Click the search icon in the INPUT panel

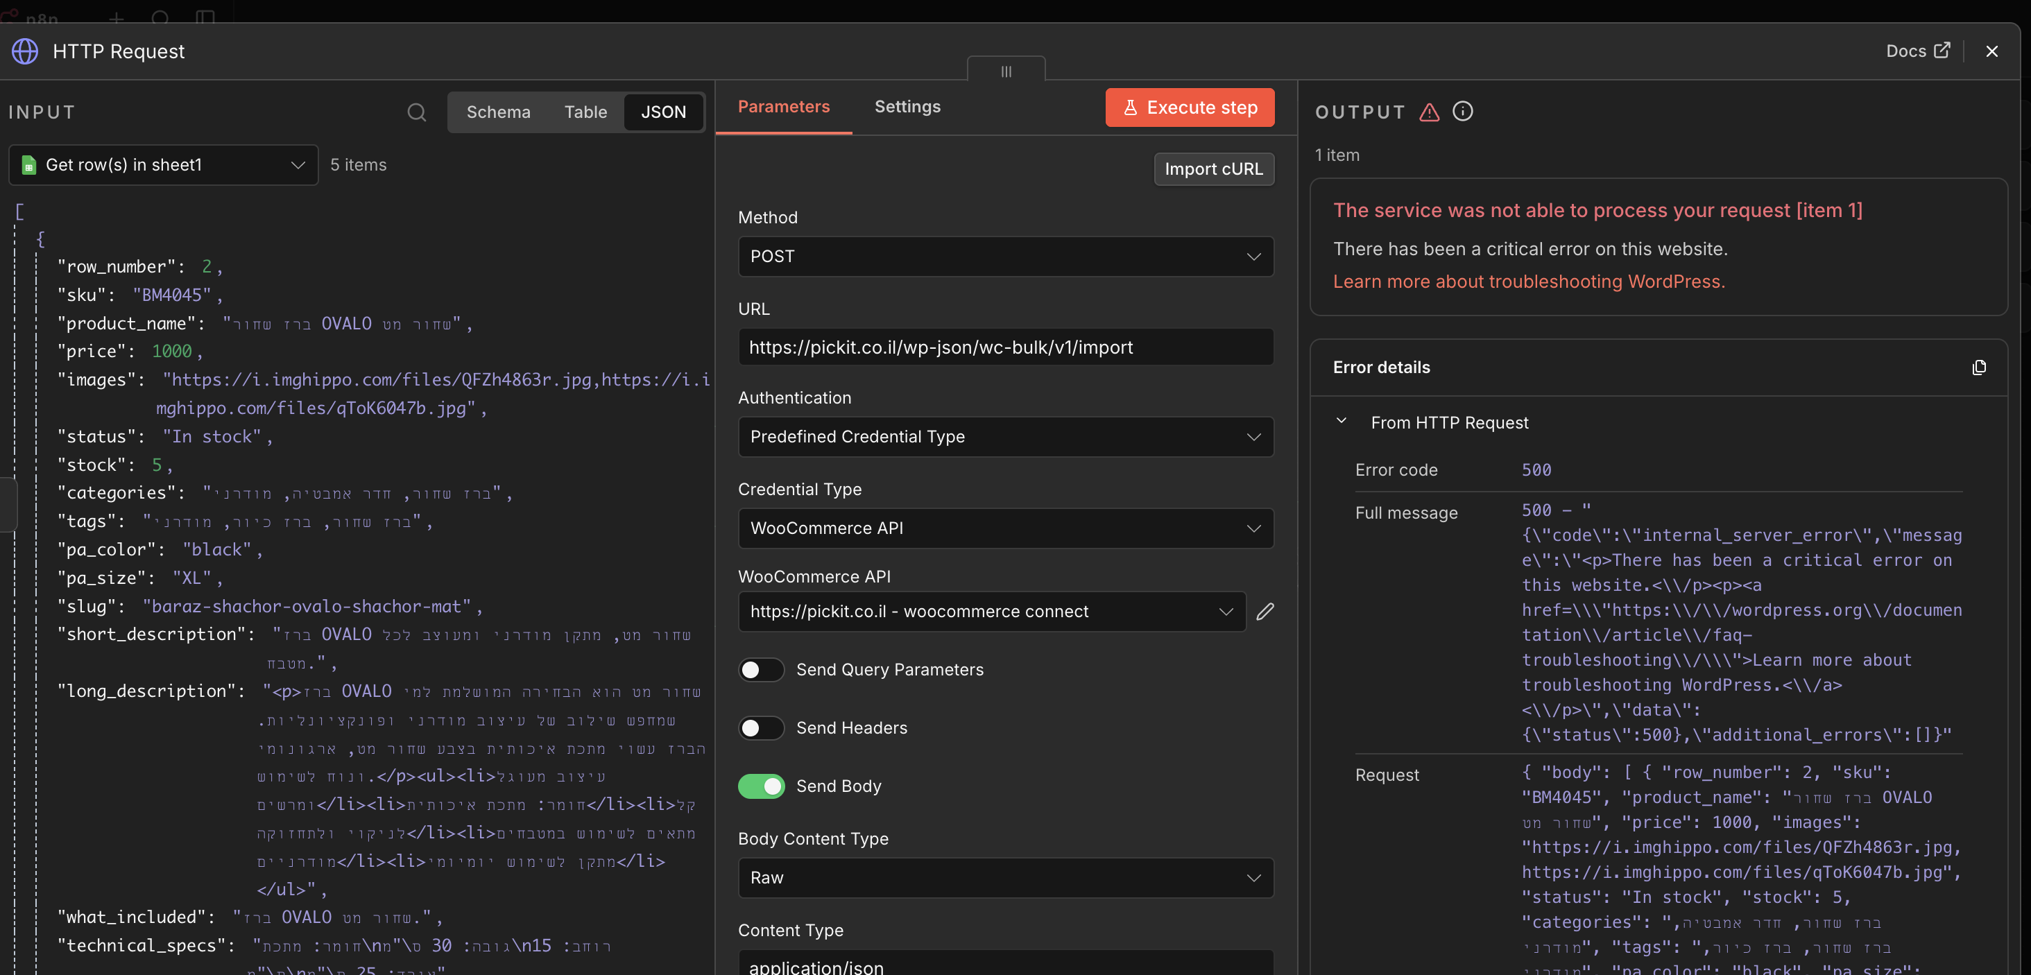(x=416, y=113)
